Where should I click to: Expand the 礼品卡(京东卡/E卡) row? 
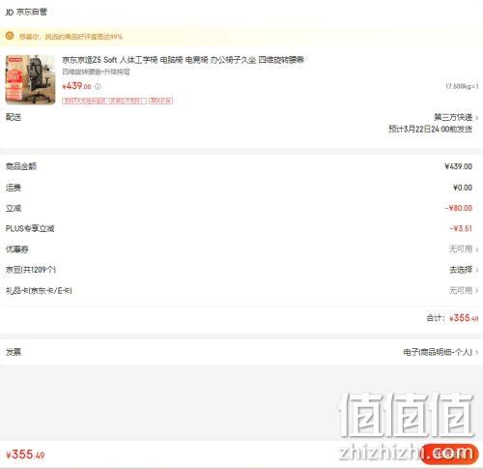tap(241, 291)
